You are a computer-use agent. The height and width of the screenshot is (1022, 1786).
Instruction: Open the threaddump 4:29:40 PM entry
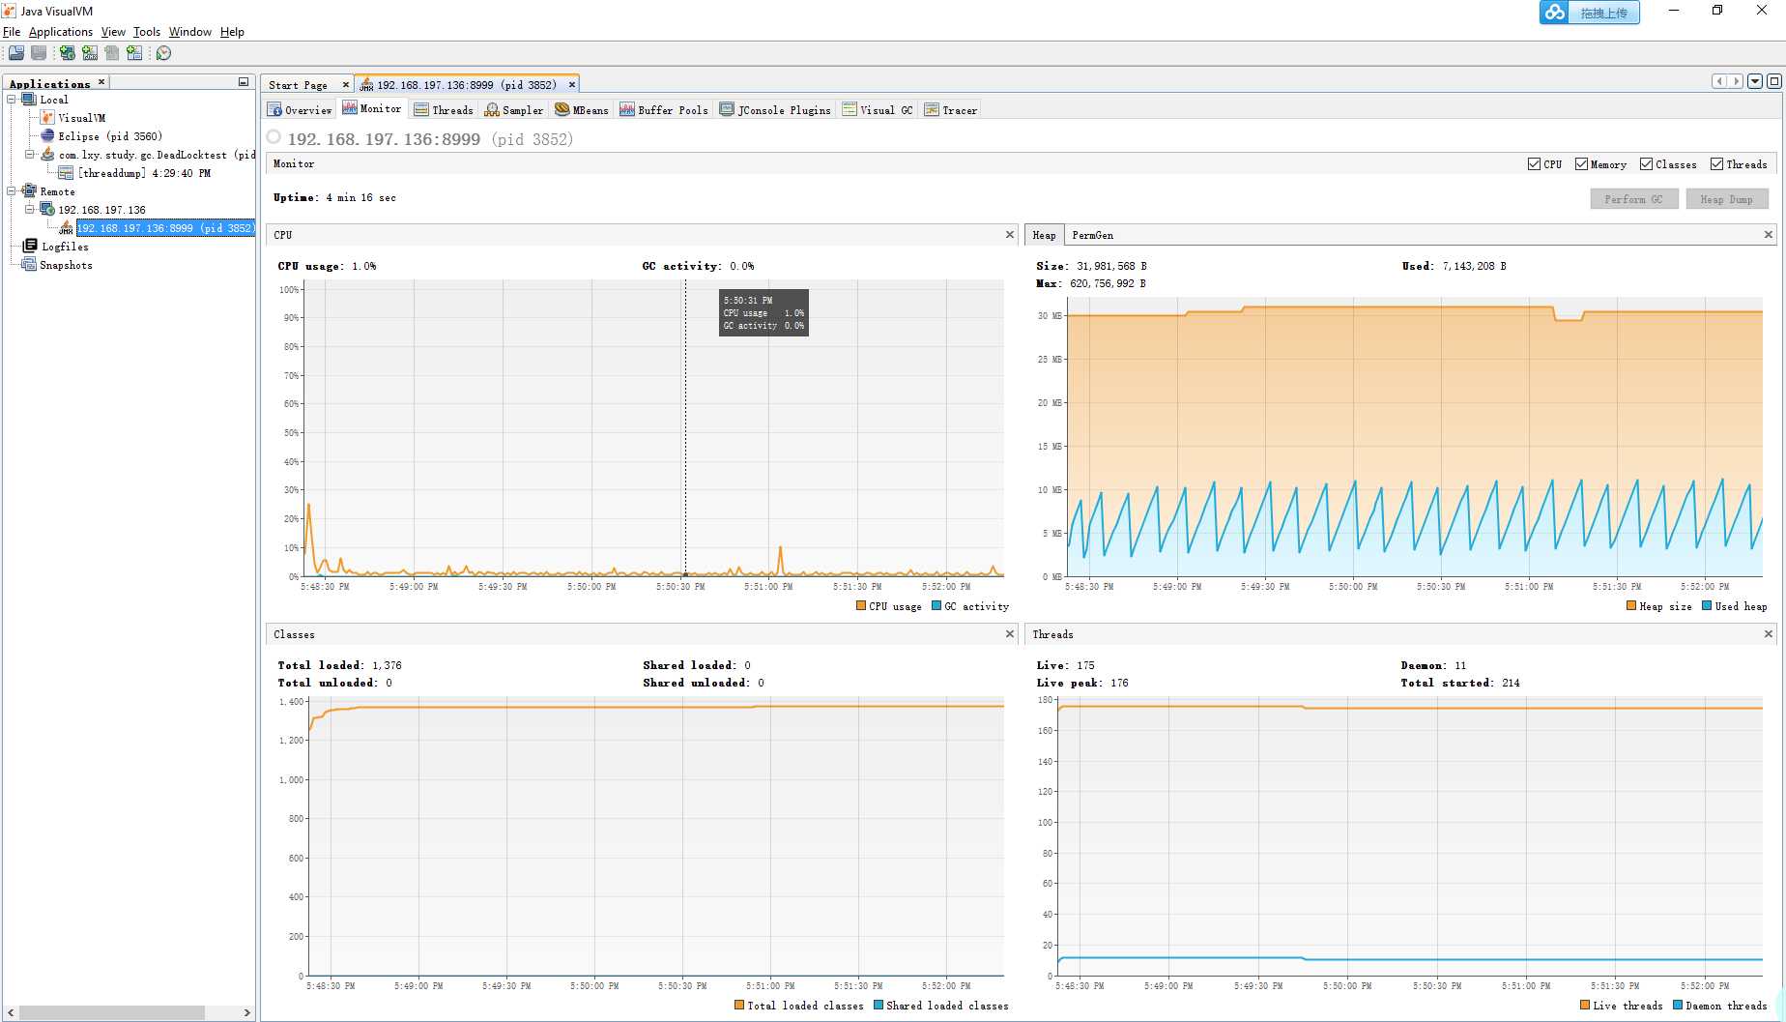point(143,173)
